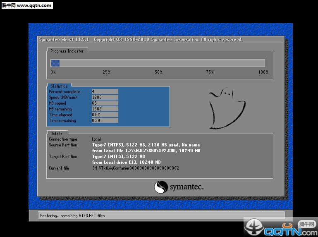Viewport: 318px width, 237px height.
Task: Click the 0% progress scale label
Action: pos(53,72)
